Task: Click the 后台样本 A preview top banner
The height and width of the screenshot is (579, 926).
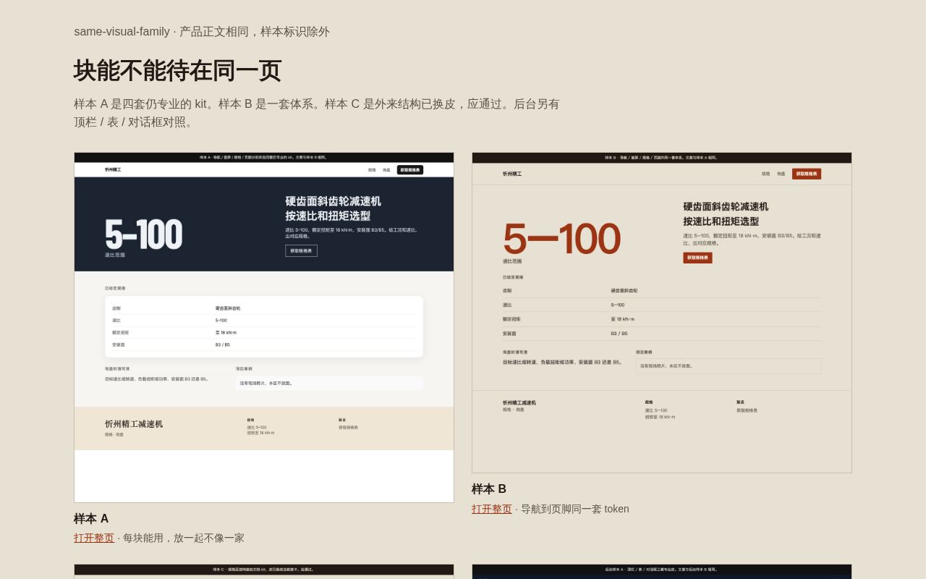Action: coord(662,570)
